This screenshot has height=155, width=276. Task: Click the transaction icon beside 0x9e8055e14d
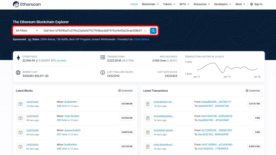pyautogui.click(x=148, y=104)
